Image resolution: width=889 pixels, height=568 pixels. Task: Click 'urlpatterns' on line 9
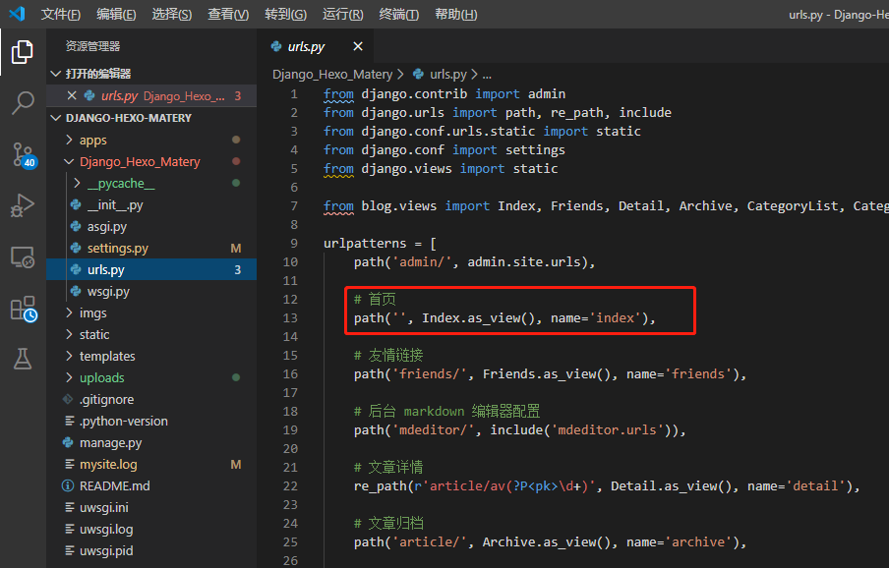365,243
